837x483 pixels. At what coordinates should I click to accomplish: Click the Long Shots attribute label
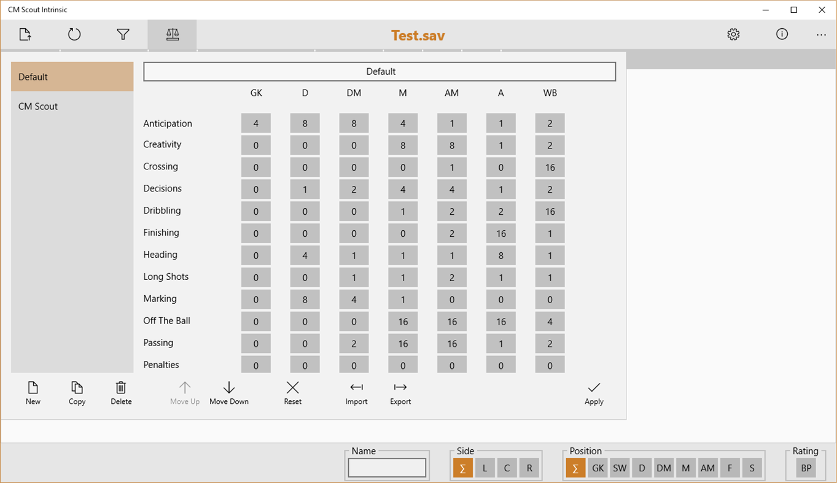[166, 277]
